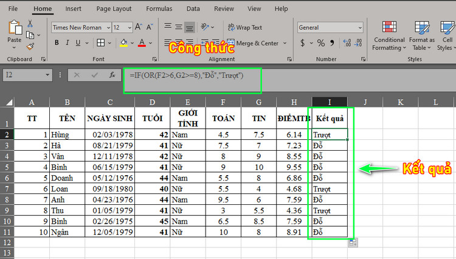
Task: Click the Orientation text angle icon
Action: 205,27
